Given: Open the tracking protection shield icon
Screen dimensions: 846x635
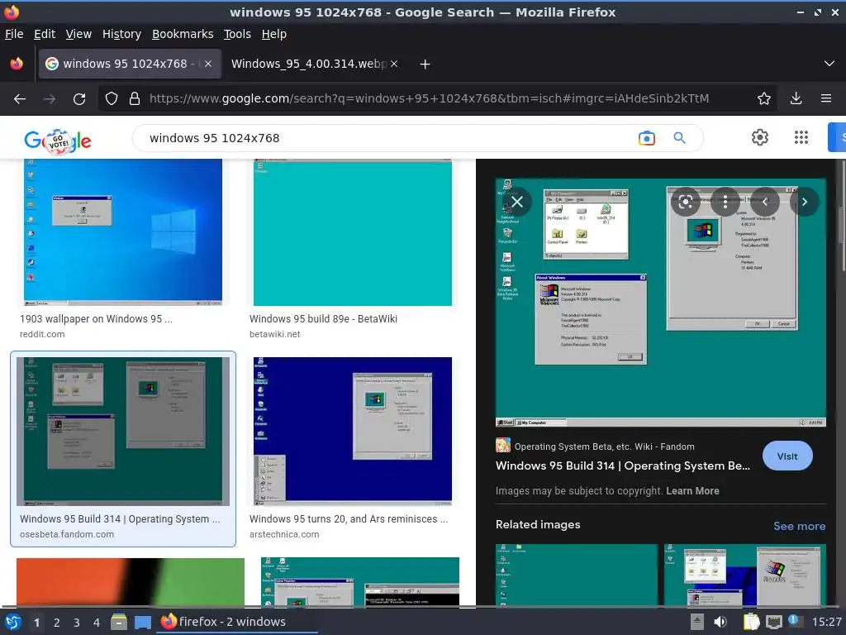Looking at the screenshot, I should (x=112, y=98).
